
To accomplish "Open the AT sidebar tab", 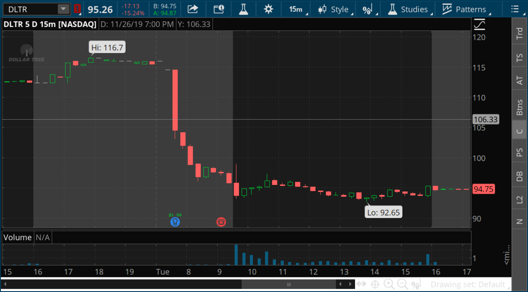I will point(520,80).
